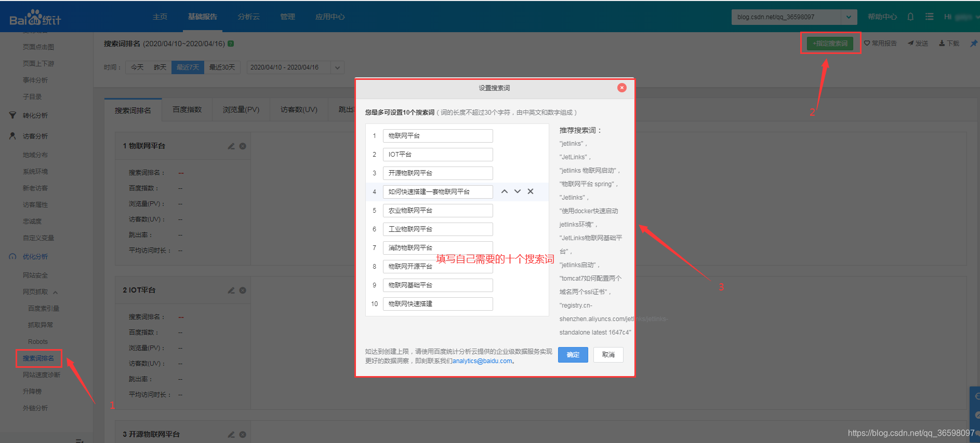Click input field 5 containing 农业物联网平台

point(438,211)
